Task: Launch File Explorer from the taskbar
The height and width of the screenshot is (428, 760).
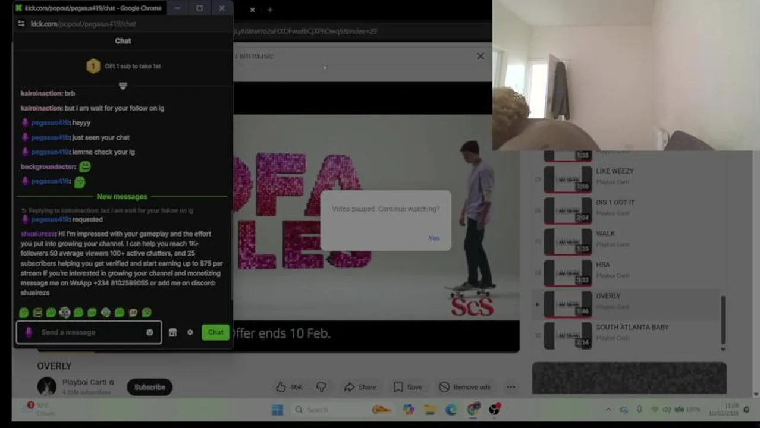Action: tap(430, 410)
